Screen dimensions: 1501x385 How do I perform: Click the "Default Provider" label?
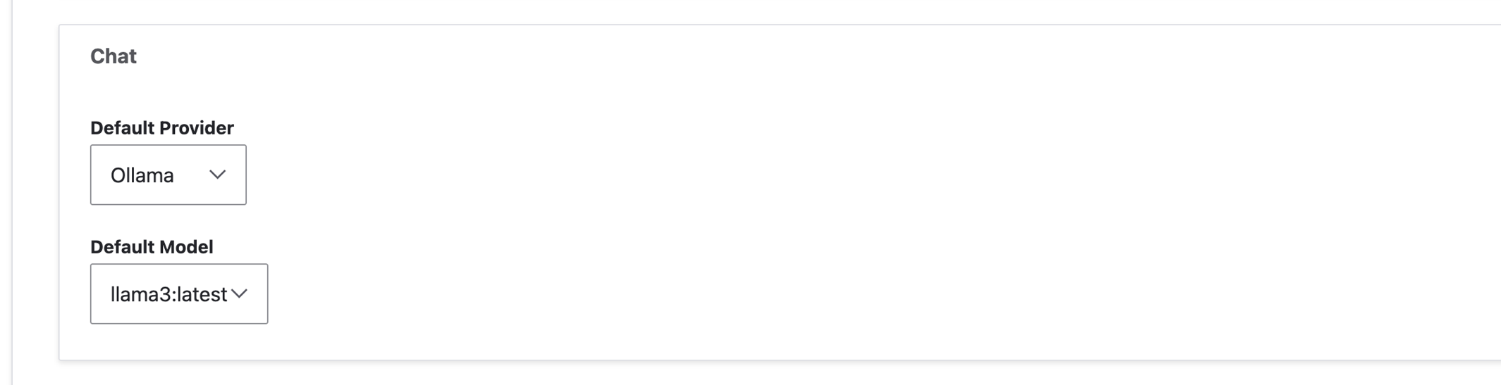click(x=161, y=128)
